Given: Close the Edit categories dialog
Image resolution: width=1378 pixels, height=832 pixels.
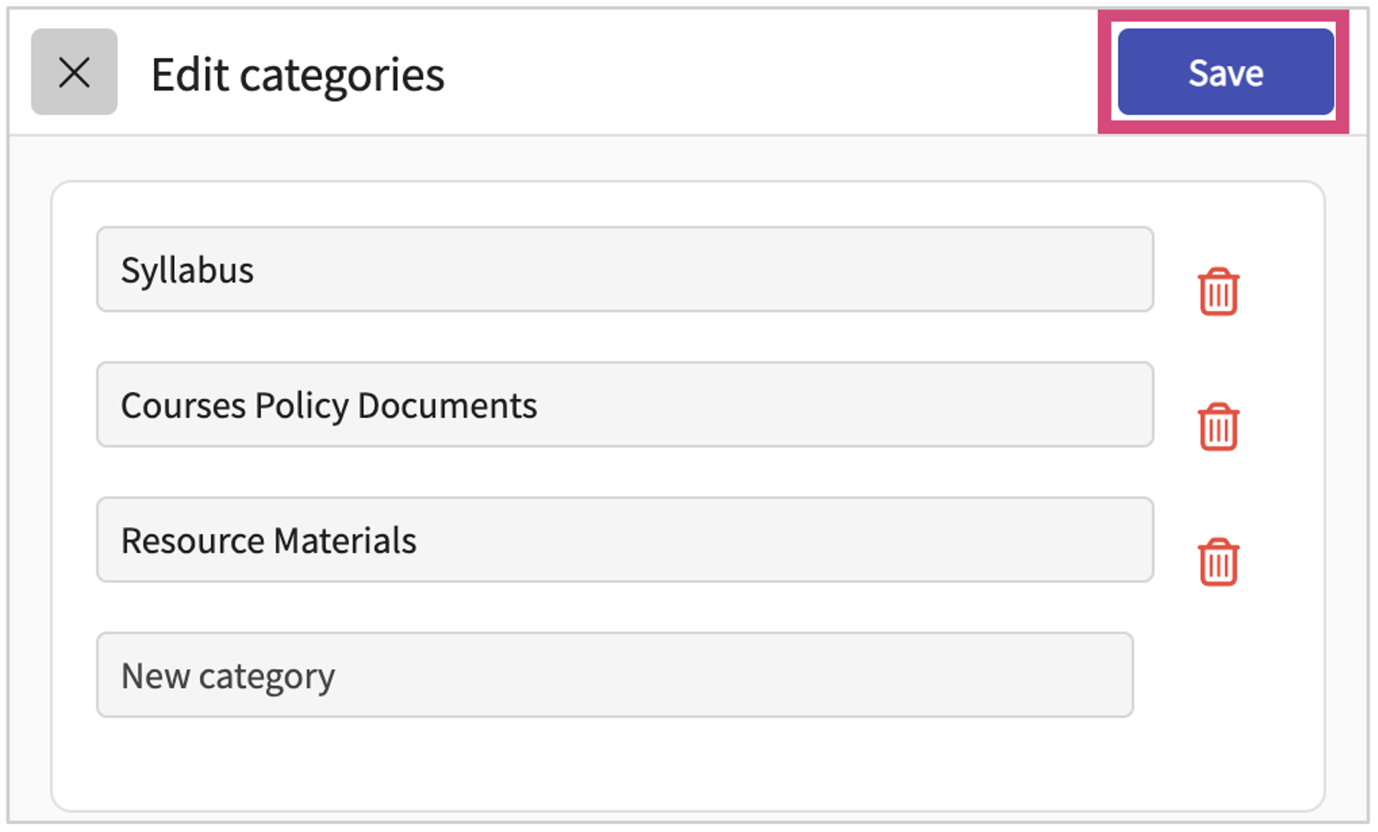Looking at the screenshot, I should 74,72.
